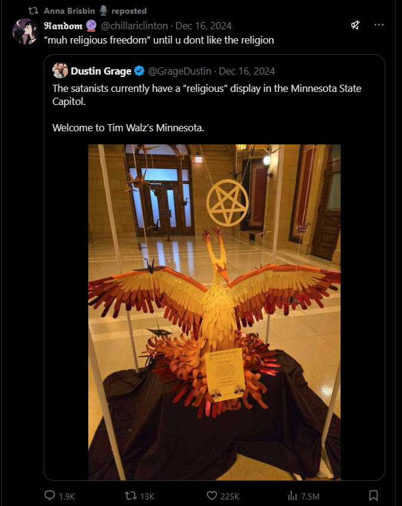Click the repost arrows icon
The width and height of the screenshot is (402, 506).
[x=131, y=495]
